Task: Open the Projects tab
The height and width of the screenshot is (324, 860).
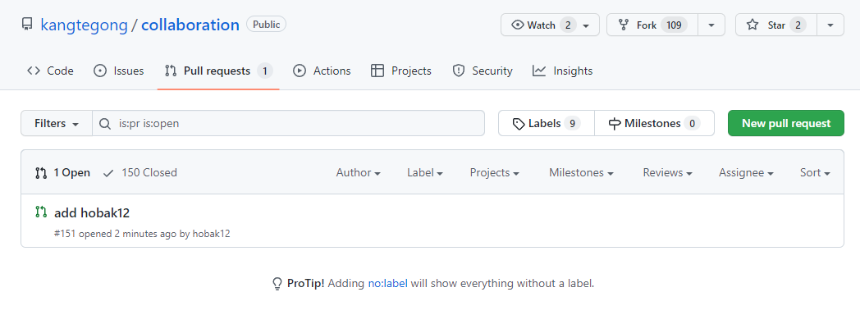Action: [401, 71]
